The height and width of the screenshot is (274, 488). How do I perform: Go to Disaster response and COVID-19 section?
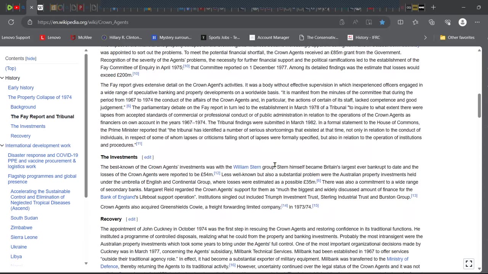tap(43, 161)
